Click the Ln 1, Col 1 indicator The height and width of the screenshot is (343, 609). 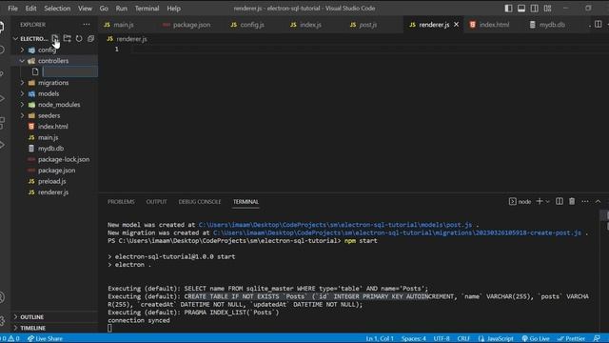(380, 339)
